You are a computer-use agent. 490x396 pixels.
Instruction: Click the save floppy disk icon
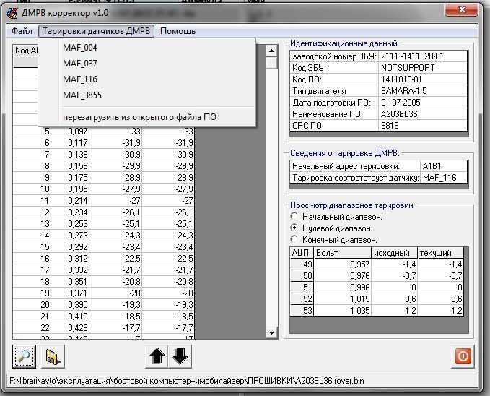pyautogui.click(x=53, y=356)
